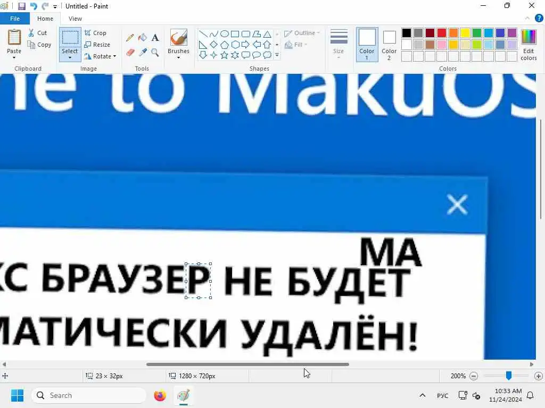Click the zoom slider thumb
This screenshot has height=408, width=545.
(508, 376)
